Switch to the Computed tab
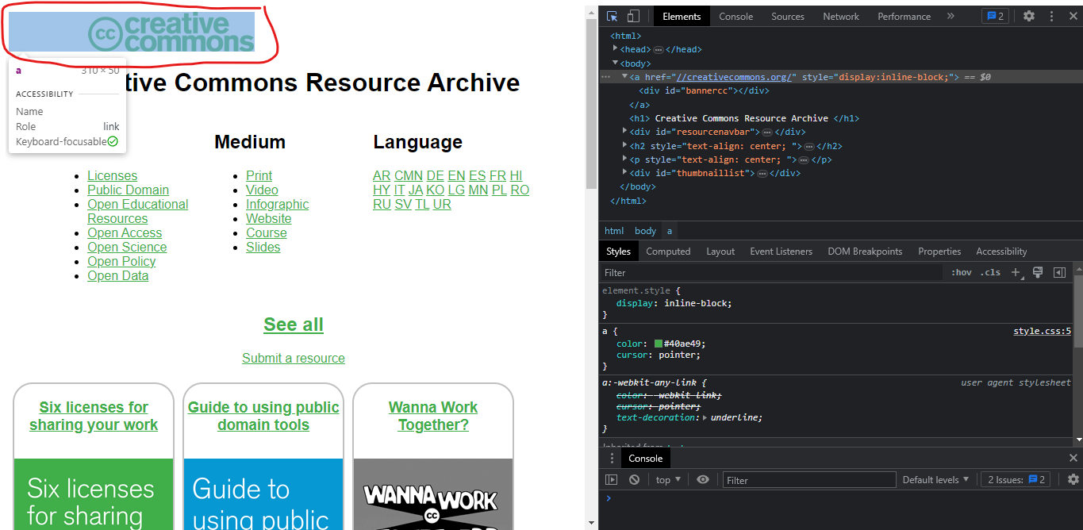 667,251
